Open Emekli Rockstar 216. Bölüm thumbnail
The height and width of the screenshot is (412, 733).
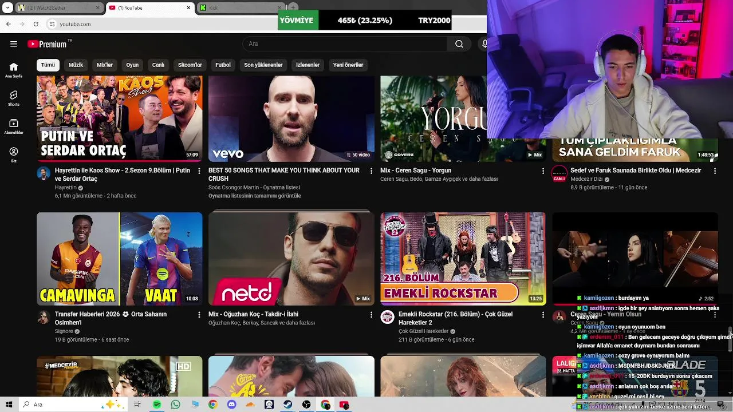click(x=463, y=259)
